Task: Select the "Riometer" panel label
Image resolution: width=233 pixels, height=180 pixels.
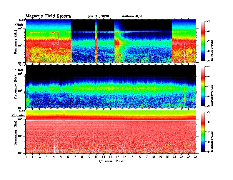Action: (x=18, y=115)
